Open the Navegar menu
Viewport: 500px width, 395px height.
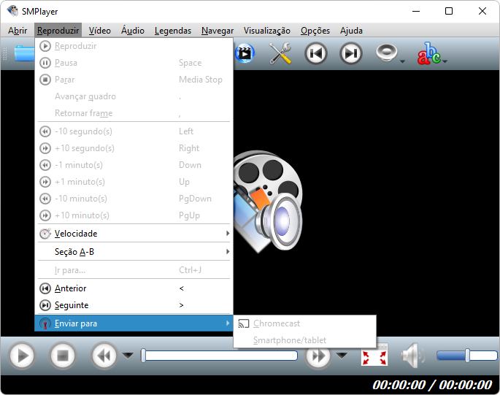pyautogui.click(x=218, y=31)
